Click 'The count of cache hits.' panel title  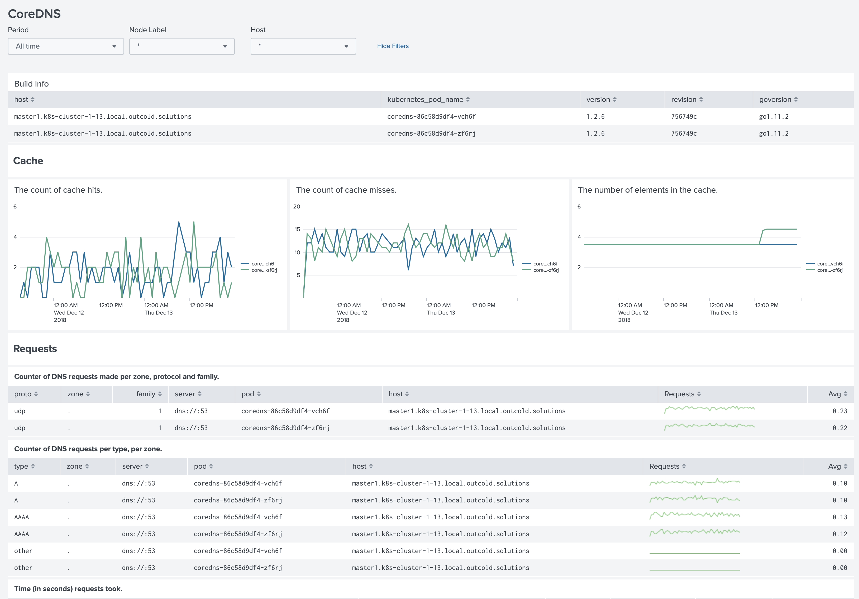[58, 190]
